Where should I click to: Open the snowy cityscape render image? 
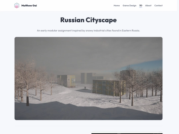pos(89,78)
